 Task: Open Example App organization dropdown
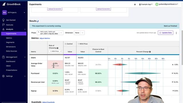[146, 4]
